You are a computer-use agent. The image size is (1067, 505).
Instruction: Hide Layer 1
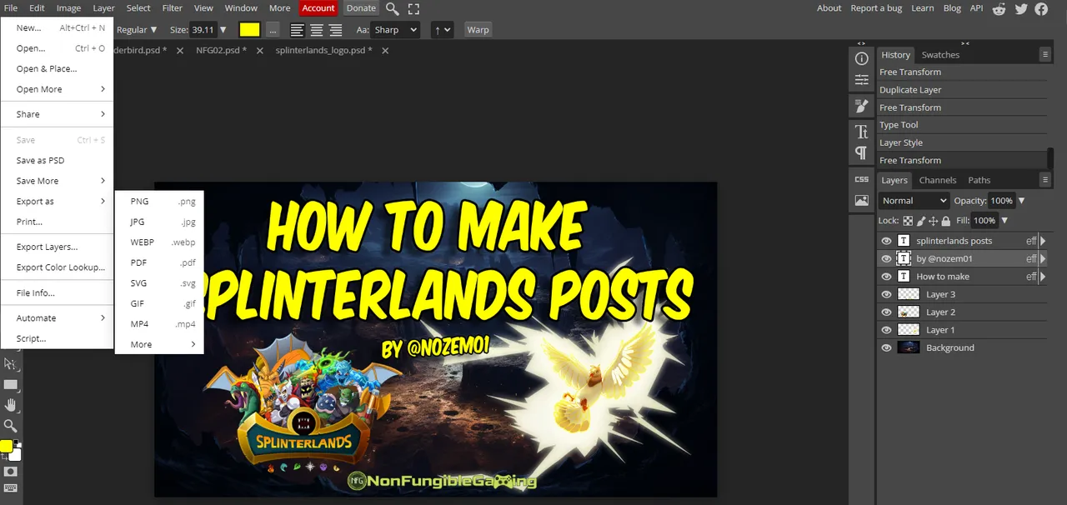[886, 330]
